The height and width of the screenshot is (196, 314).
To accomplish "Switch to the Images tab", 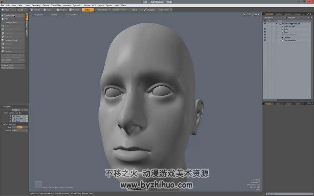I will coord(297,14).
